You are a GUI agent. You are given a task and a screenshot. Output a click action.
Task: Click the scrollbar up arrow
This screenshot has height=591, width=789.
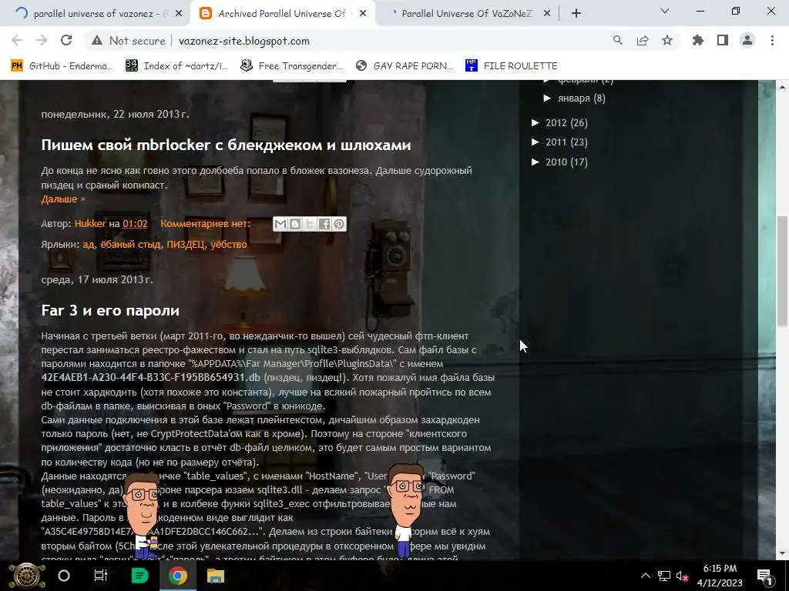click(x=783, y=87)
